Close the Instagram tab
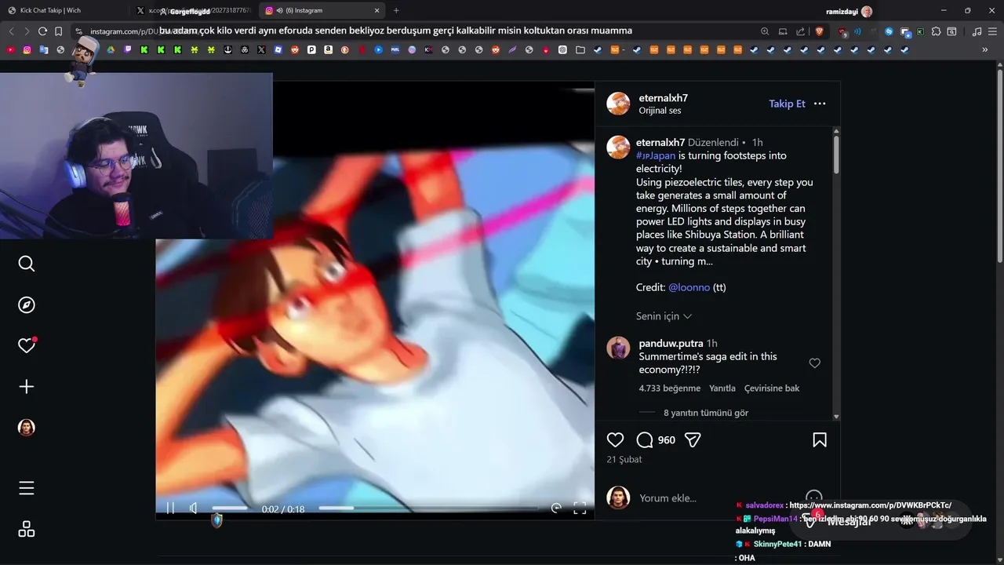The width and height of the screenshot is (1004, 565). pos(376,10)
